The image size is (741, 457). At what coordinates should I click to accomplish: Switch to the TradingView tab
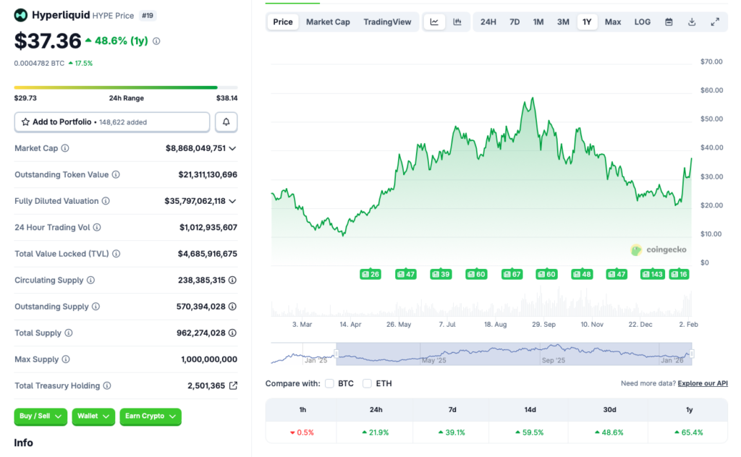click(386, 22)
